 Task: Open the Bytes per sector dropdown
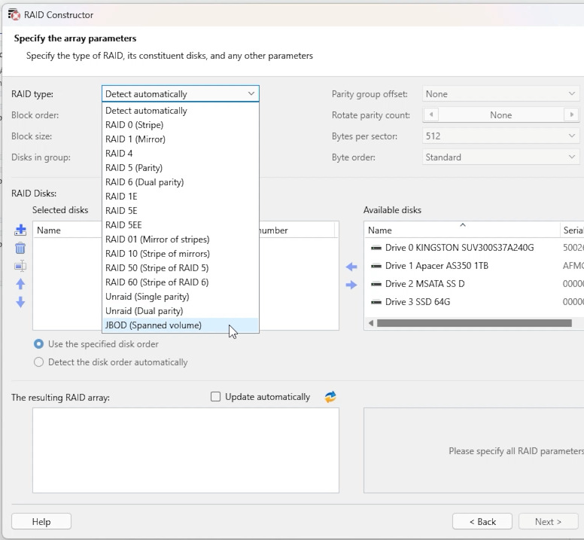500,136
